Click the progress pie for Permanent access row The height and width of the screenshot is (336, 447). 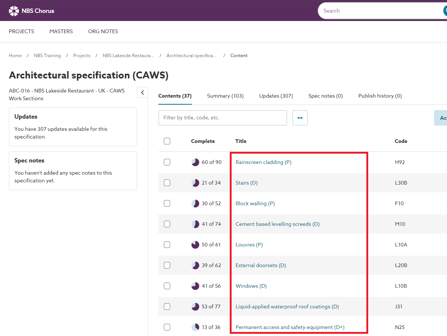tap(195, 327)
